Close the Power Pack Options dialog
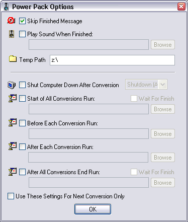This screenshot has width=188, height=222. pyautogui.click(x=181, y=7)
